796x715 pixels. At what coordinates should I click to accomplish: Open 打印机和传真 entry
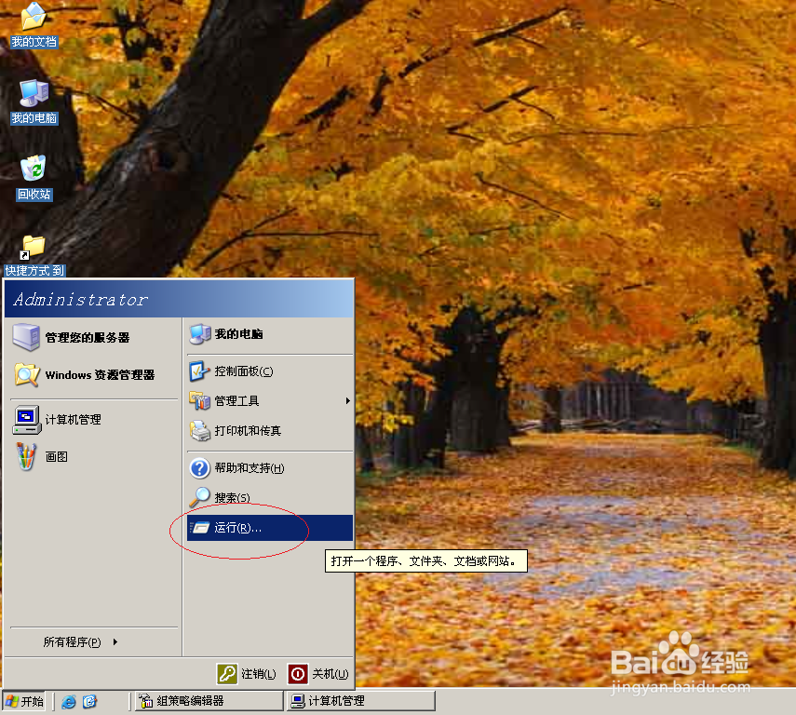270,431
